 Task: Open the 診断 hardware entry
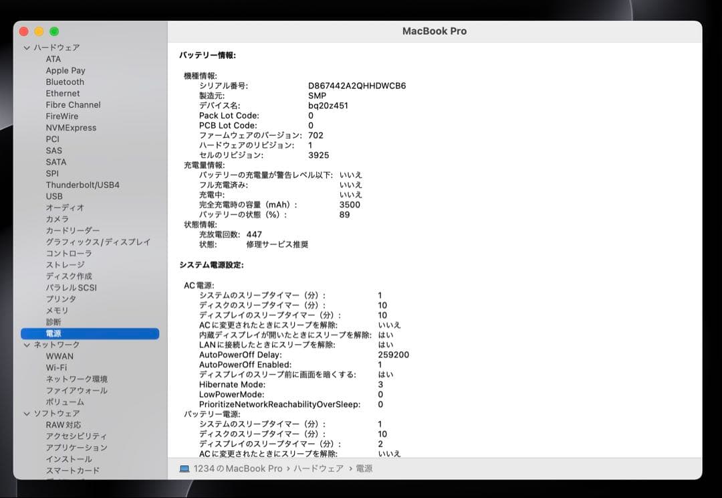(x=53, y=321)
